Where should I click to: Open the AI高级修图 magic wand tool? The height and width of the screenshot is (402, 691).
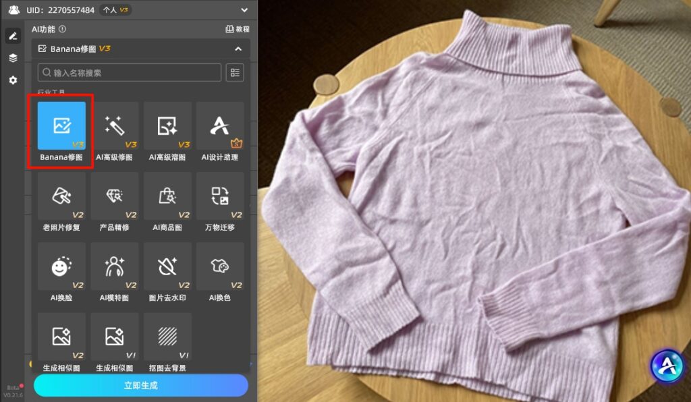(114, 126)
